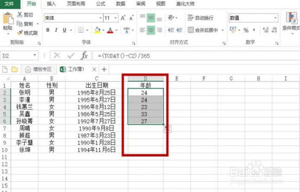Click the new document icon
Image resolution: width=300 pixels, height=192 pixels.
[x=5, y=69]
